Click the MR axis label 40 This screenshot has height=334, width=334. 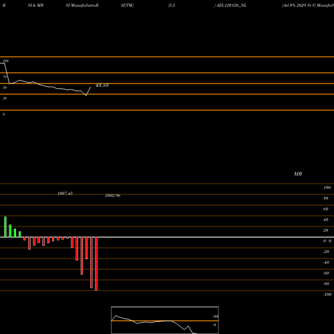[x=326, y=220]
